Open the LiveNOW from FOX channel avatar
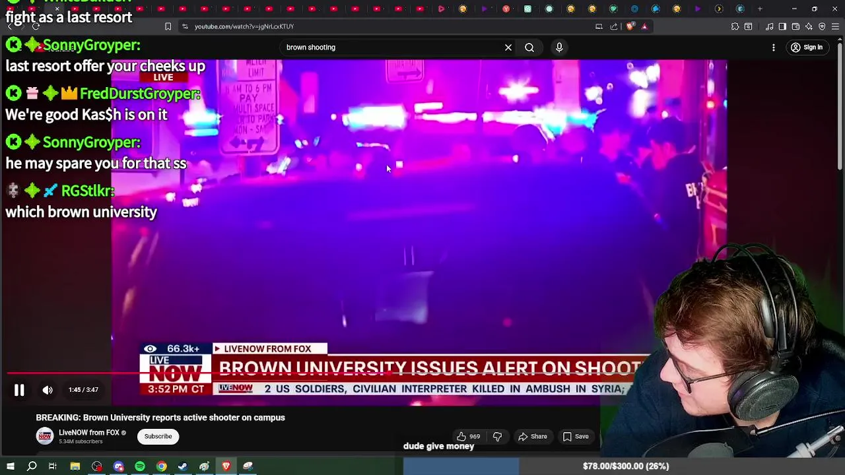 pos(45,436)
